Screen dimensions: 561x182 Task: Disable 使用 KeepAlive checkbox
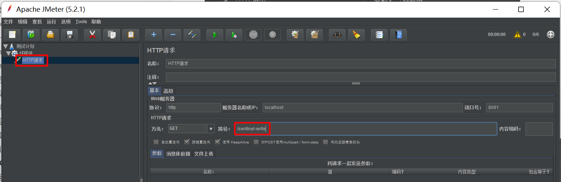point(218,142)
